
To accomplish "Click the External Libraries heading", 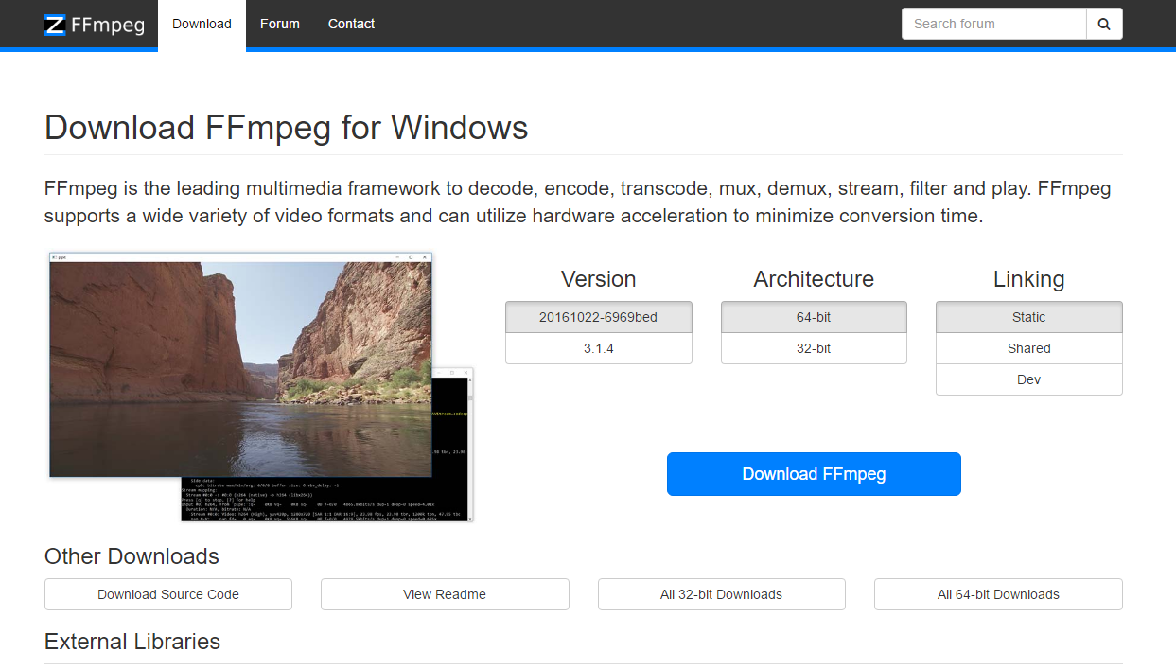I will pyautogui.click(x=132, y=642).
